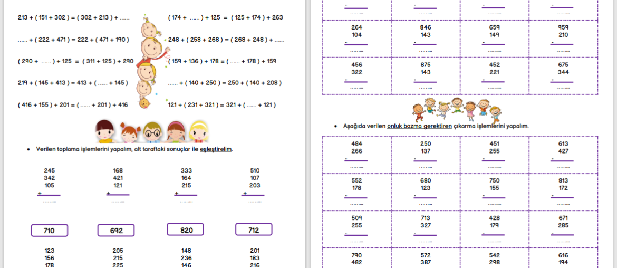The height and width of the screenshot is (268, 617).
Task: Click the number 245 in the addition column
Action: coord(50,171)
